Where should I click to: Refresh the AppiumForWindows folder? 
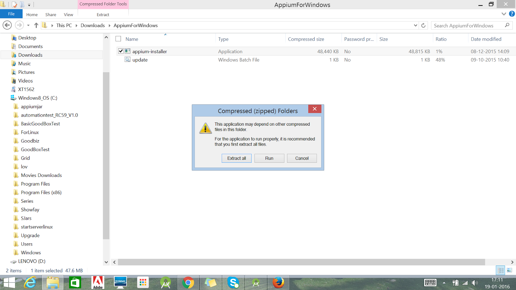tap(423, 25)
